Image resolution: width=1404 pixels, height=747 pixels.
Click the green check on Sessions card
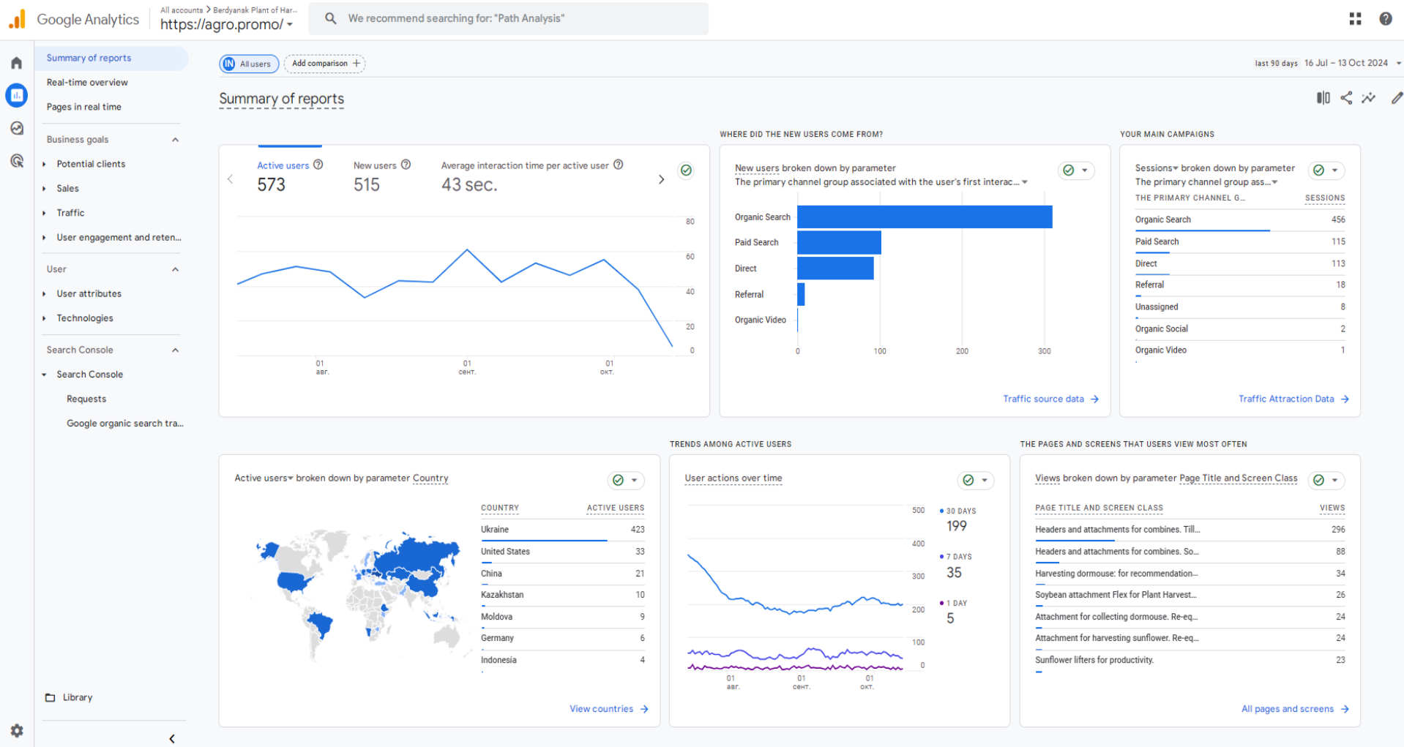point(1318,170)
